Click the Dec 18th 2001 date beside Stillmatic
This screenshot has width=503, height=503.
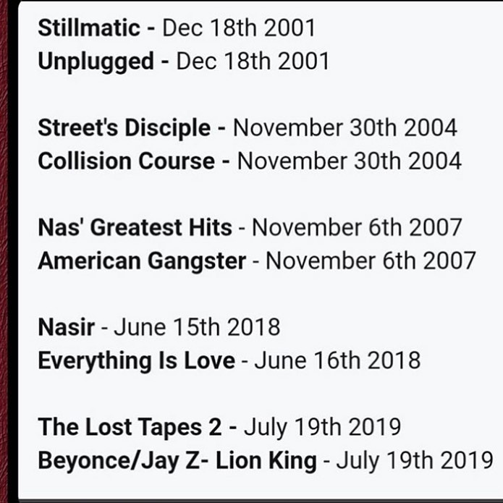pos(239,28)
